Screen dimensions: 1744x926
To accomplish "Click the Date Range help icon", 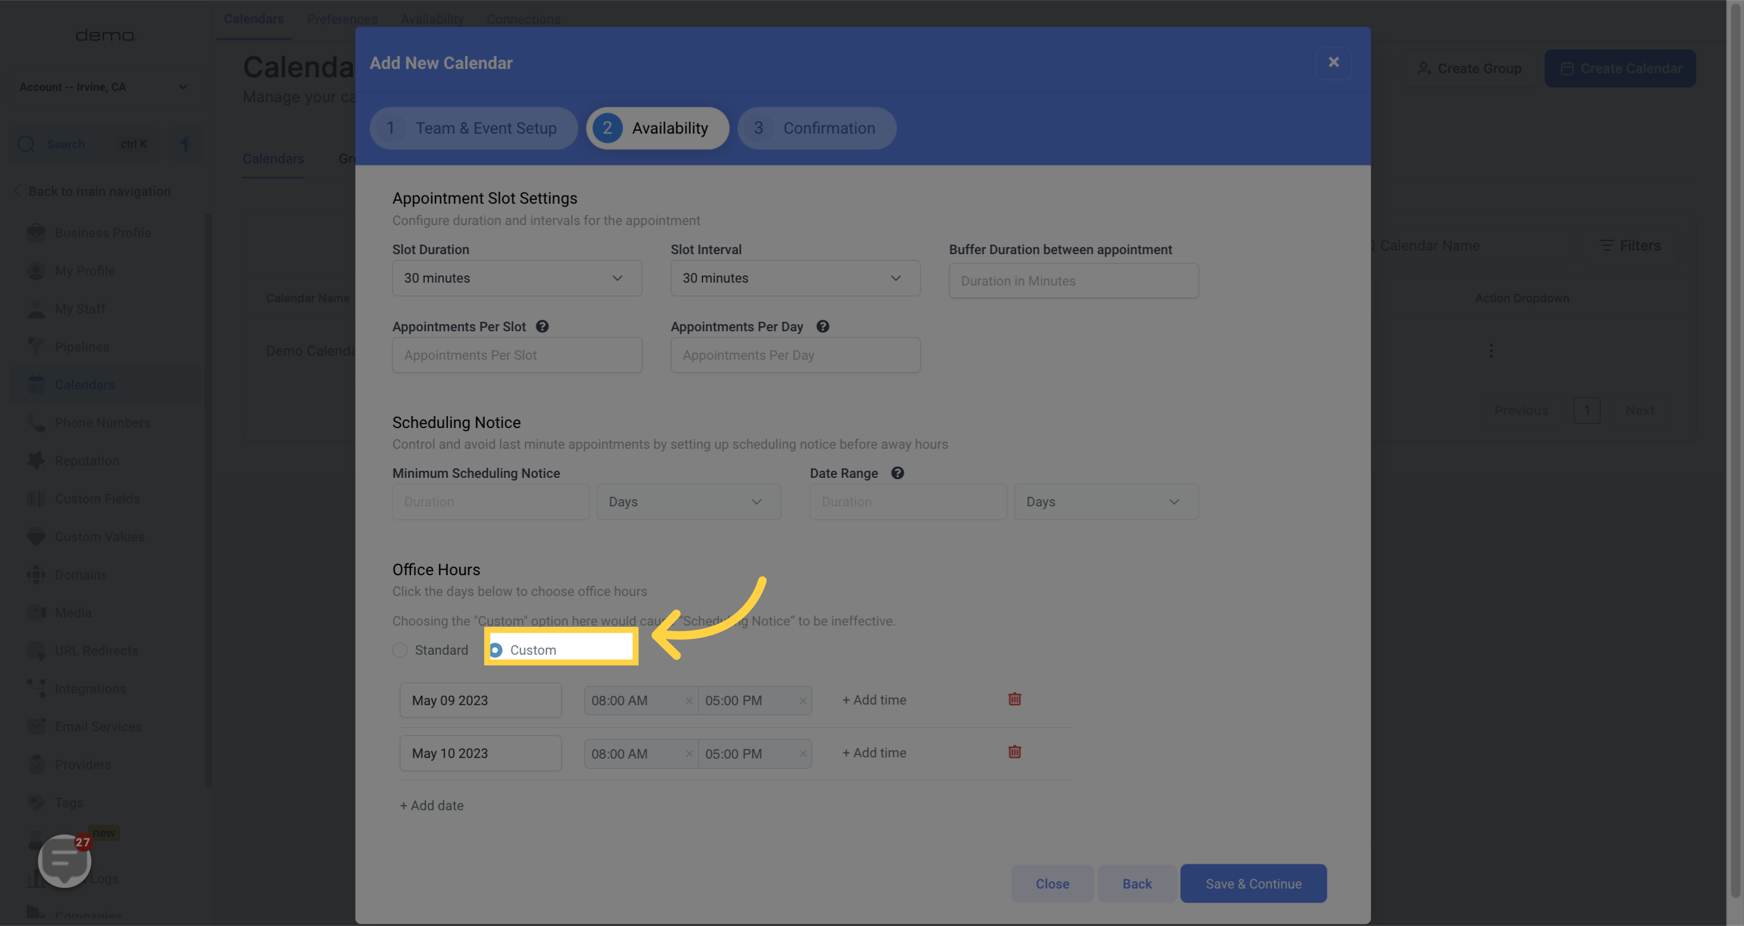I will point(897,473).
